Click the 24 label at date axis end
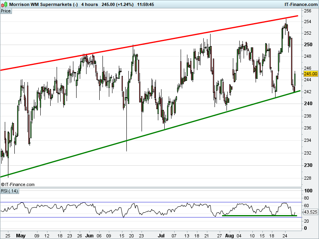 [285, 236]
